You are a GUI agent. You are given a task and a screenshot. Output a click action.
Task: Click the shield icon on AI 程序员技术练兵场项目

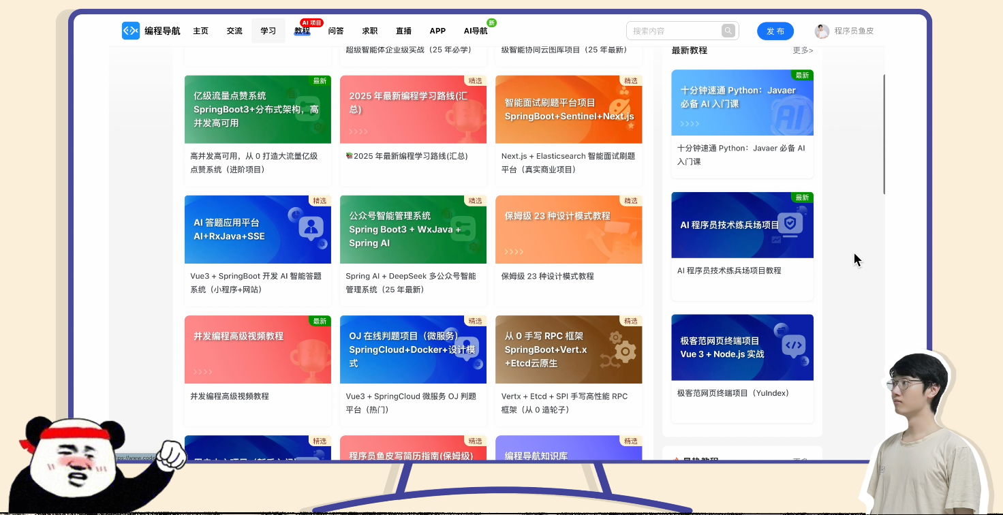(790, 223)
